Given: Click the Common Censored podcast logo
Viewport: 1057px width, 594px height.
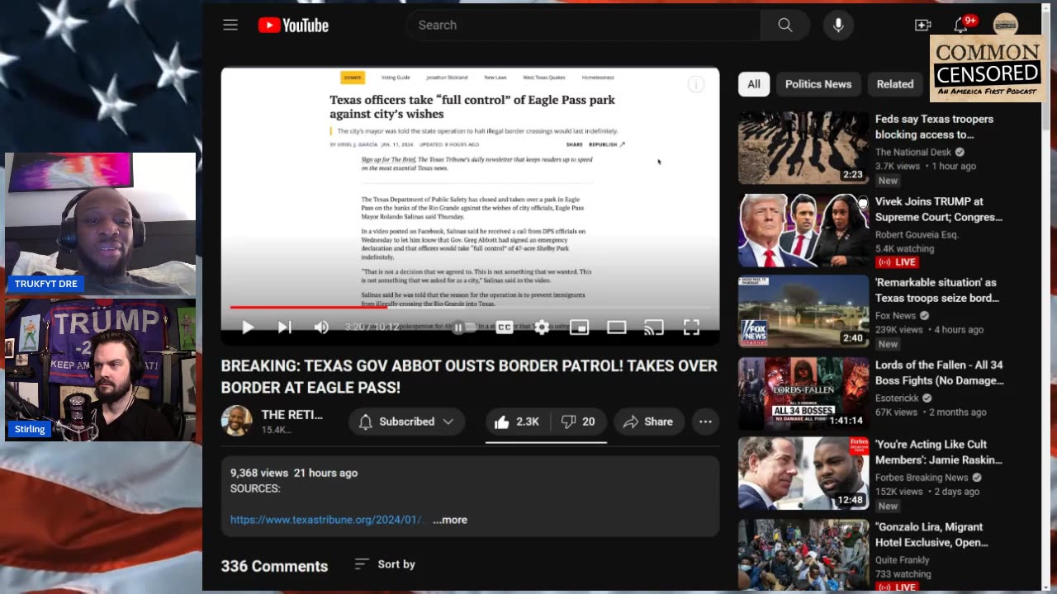Looking at the screenshot, I should tap(988, 68).
